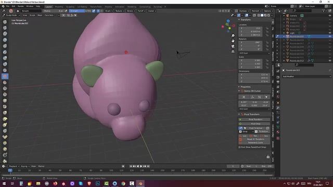Switch viewport to solid shading mode
This screenshot has width=333, height=187.
click(262, 15)
